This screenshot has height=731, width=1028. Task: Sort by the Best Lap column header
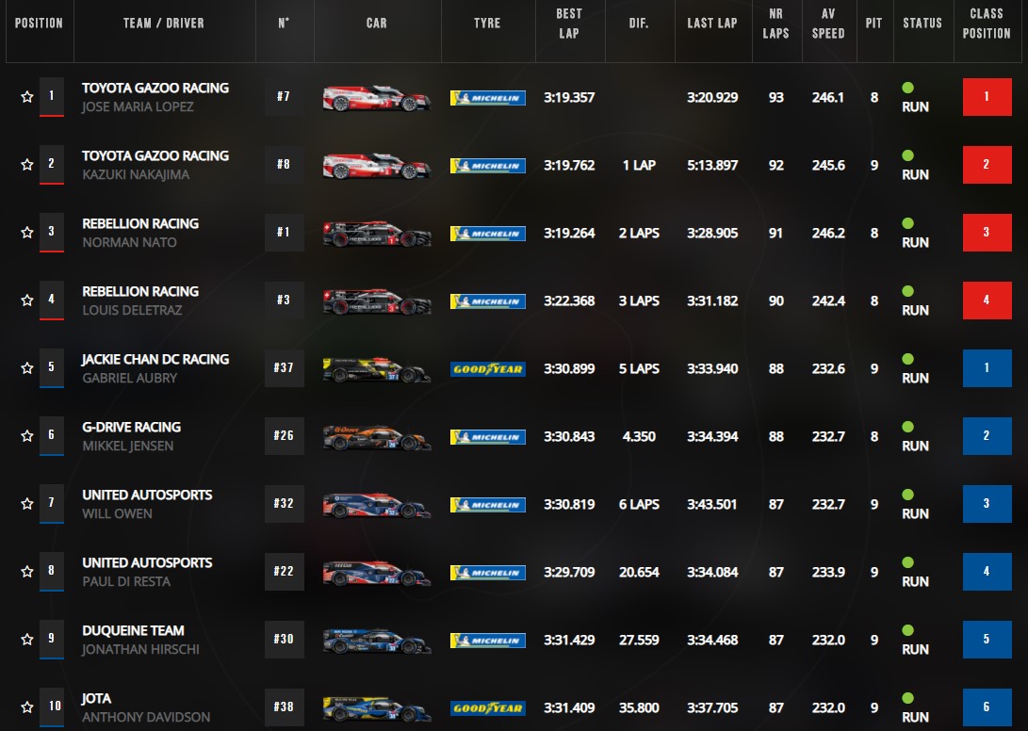point(569,23)
